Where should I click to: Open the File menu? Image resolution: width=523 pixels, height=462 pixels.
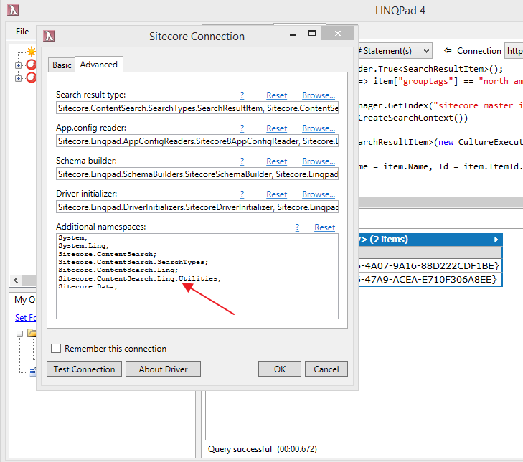point(22,32)
